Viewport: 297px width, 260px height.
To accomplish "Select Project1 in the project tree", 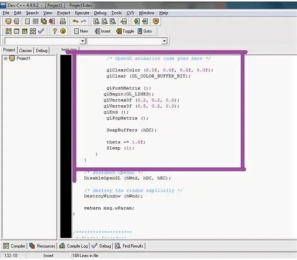I will (x=23, y=58).
